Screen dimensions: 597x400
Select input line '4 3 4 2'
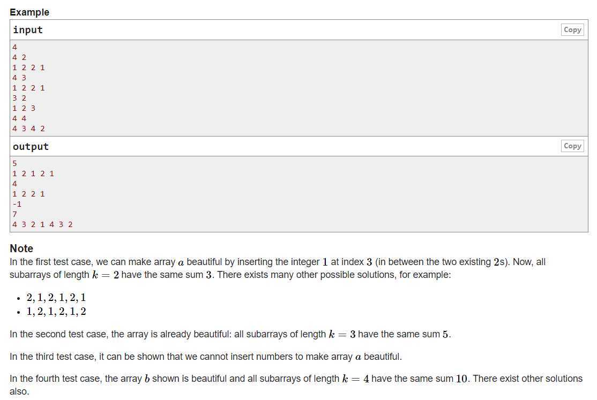tap(28, 129)
